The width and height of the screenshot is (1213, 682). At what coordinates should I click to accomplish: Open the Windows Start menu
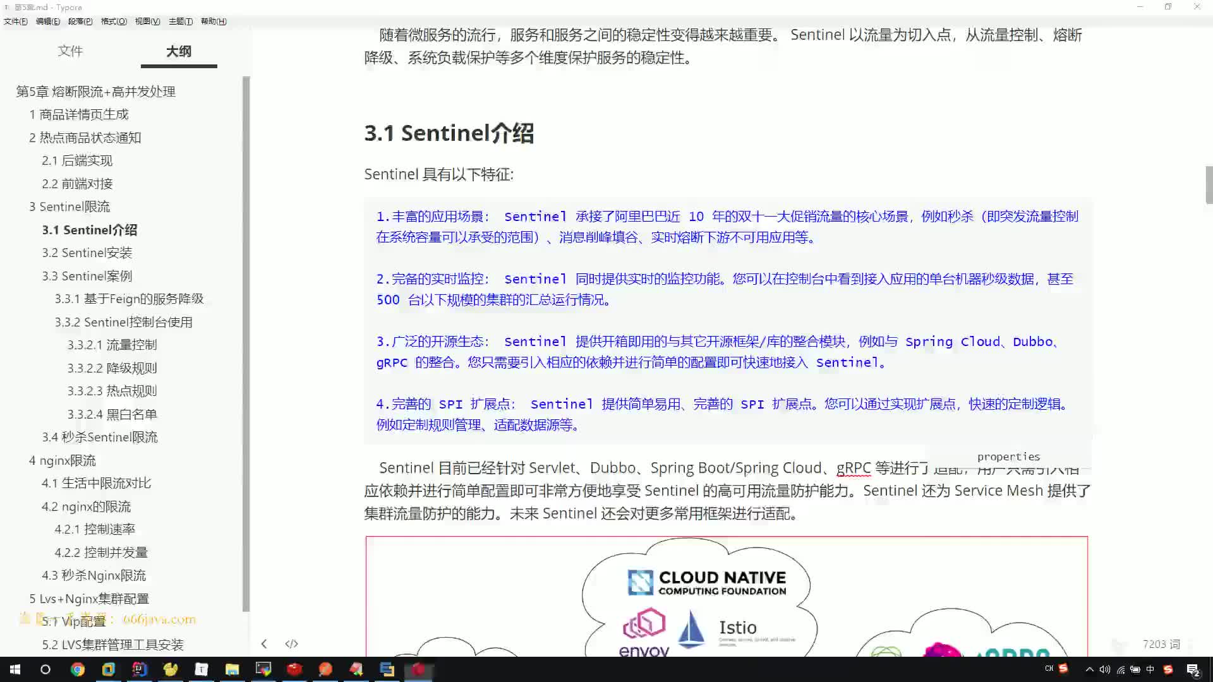pyautogui.click(x=15, y=669)
